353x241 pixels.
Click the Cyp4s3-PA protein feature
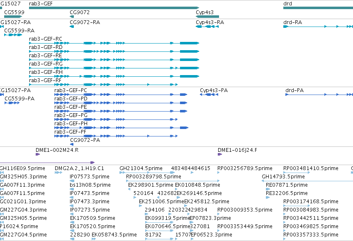coord(209,95)
